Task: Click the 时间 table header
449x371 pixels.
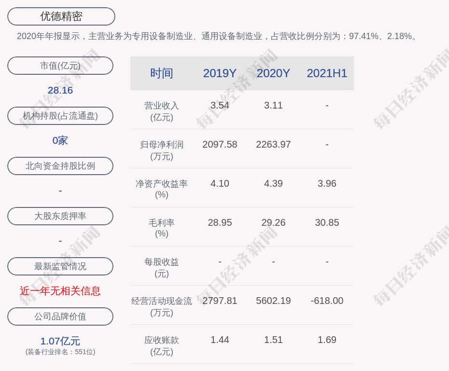Action: pos(162,73)
